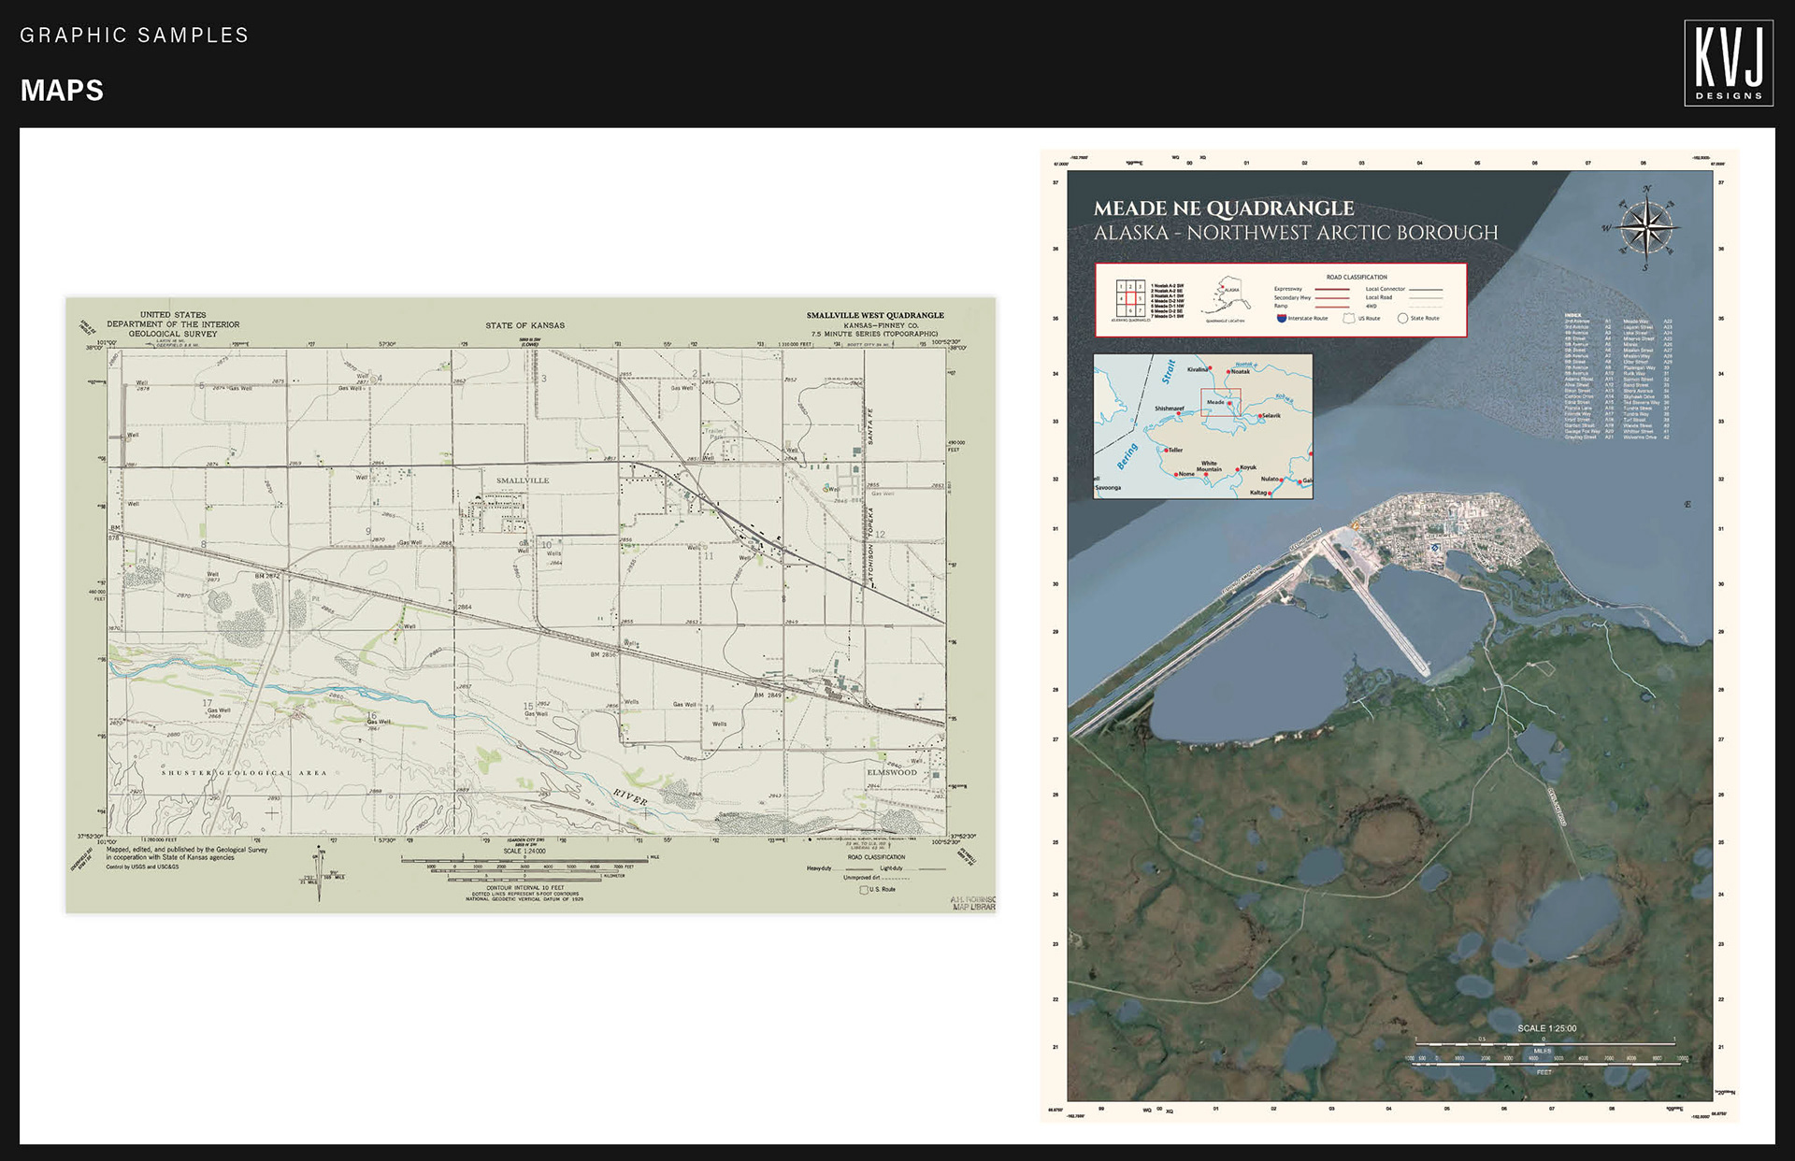Click the SMALLVILLE WEST QUADRANGLE title text
The image size is (1795, 1161).
(875, 315)
